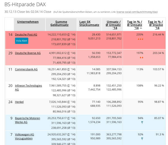Sort table by Unternehmen column
This screenshot has width=168, height=145.
[x=28, y=22]
